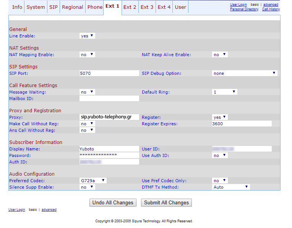Screen dimensions: 292x228
Task: Open the DTMF Tx Method dropdown
Action: (x=231, y=187)
